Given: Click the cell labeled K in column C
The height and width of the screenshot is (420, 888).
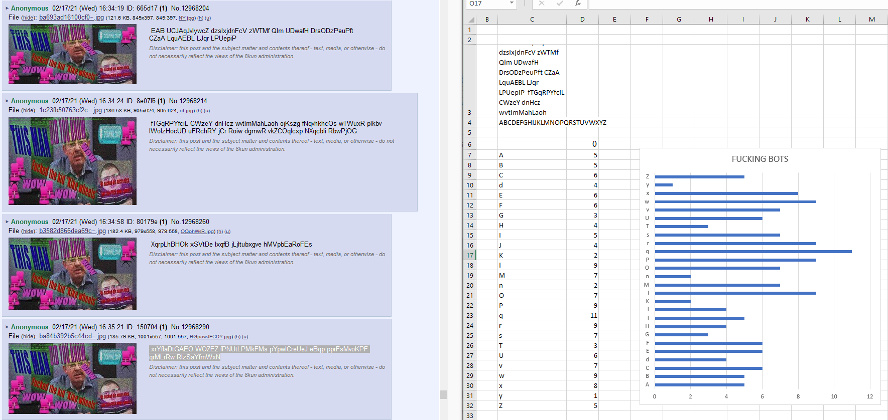Looking at the screenshot, I should [x=532, y=256].
